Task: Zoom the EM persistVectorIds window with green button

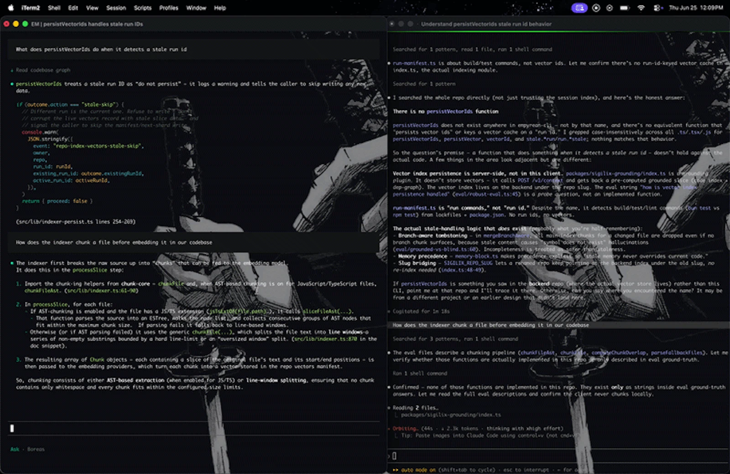Action: (x=25, y=24)
